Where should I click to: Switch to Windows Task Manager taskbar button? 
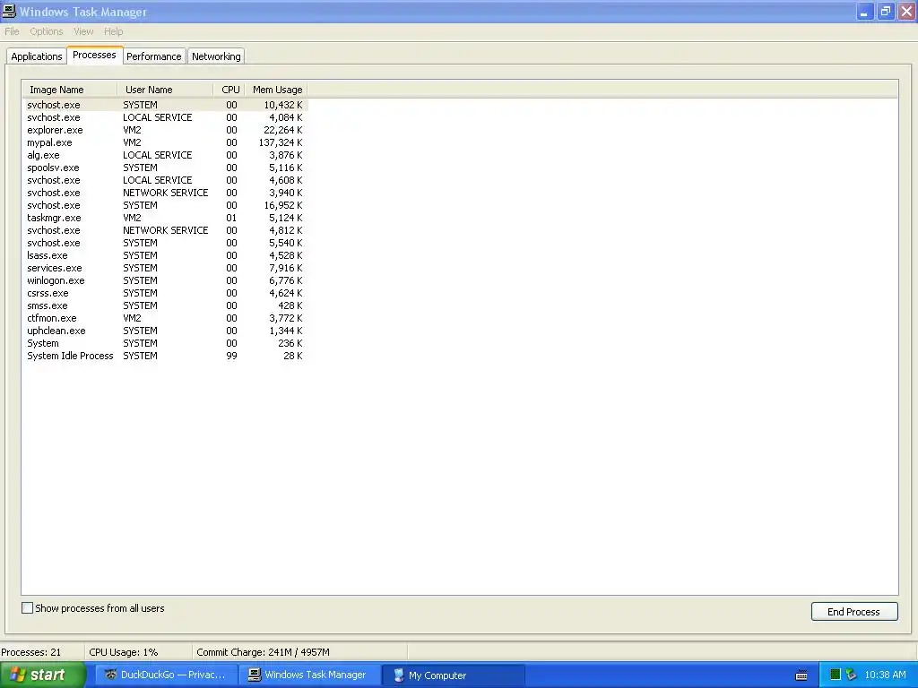[309, 675]
